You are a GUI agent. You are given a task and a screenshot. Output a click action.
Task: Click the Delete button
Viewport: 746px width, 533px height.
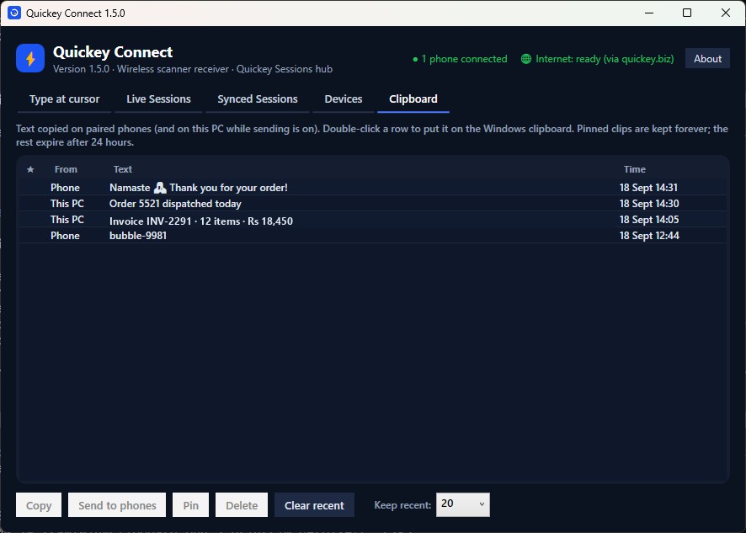point(241,505)
